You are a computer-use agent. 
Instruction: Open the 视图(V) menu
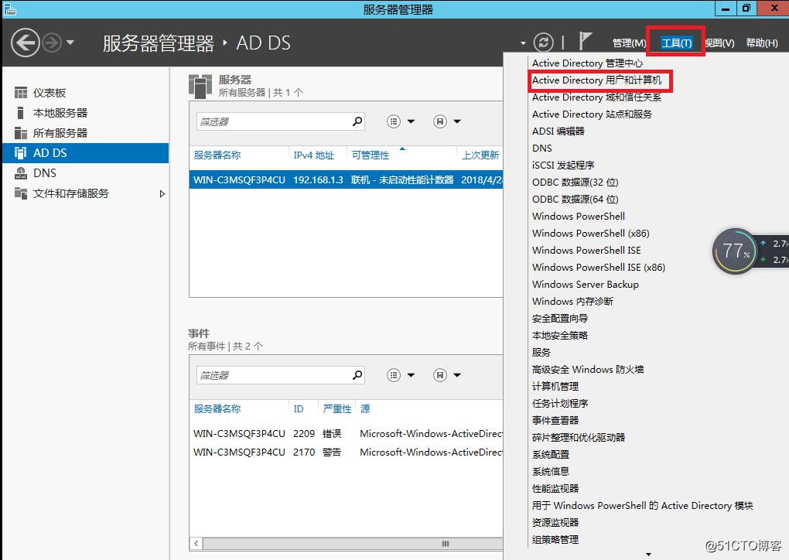pos(719,43)
